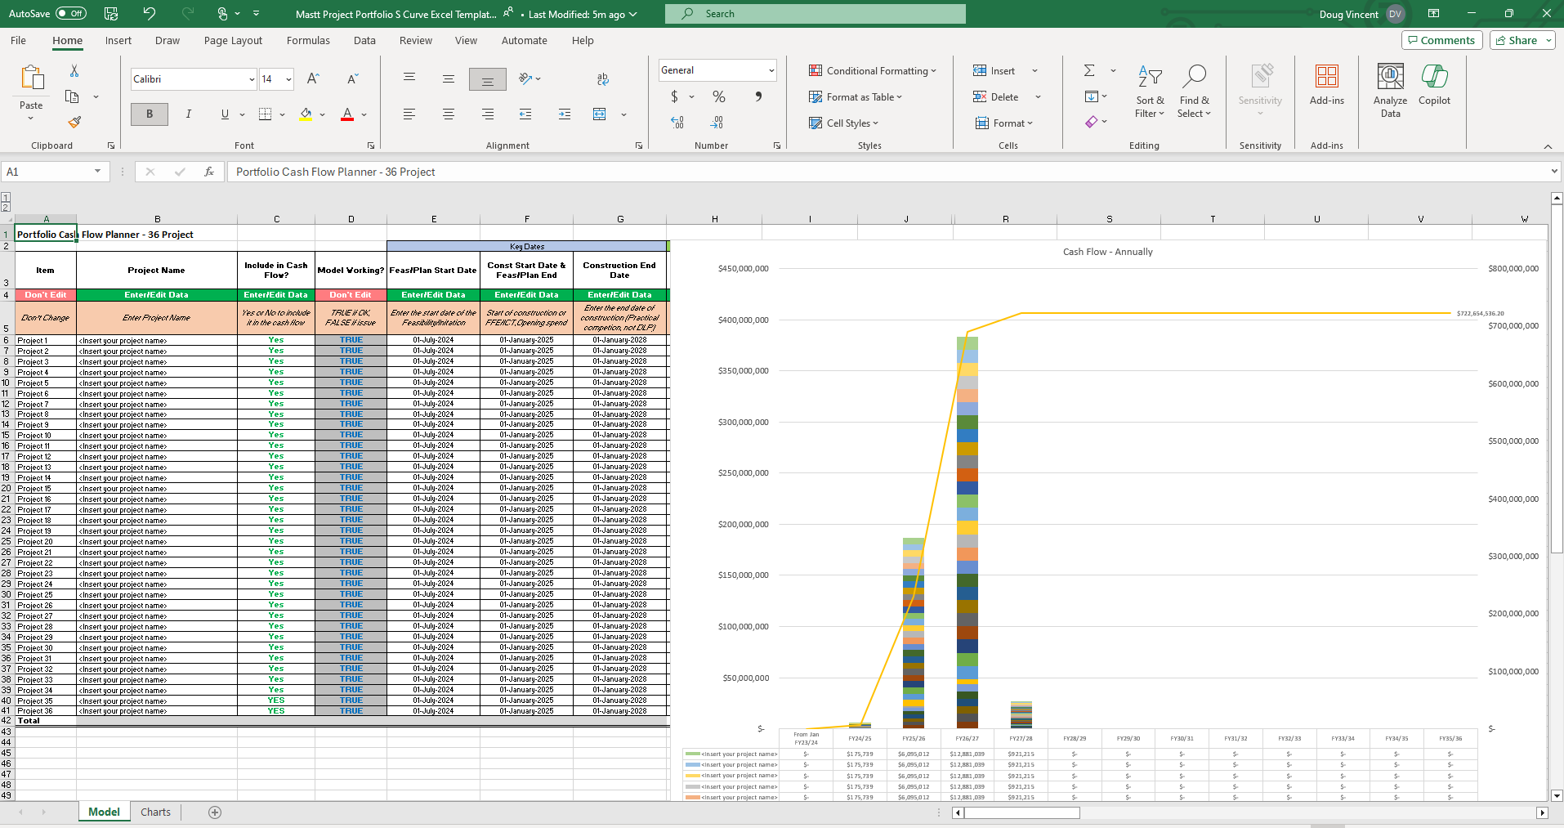Open the Fill Color dropdown arrow
Viewport: 1564px width, 828px height.
(x=320, y=114)
